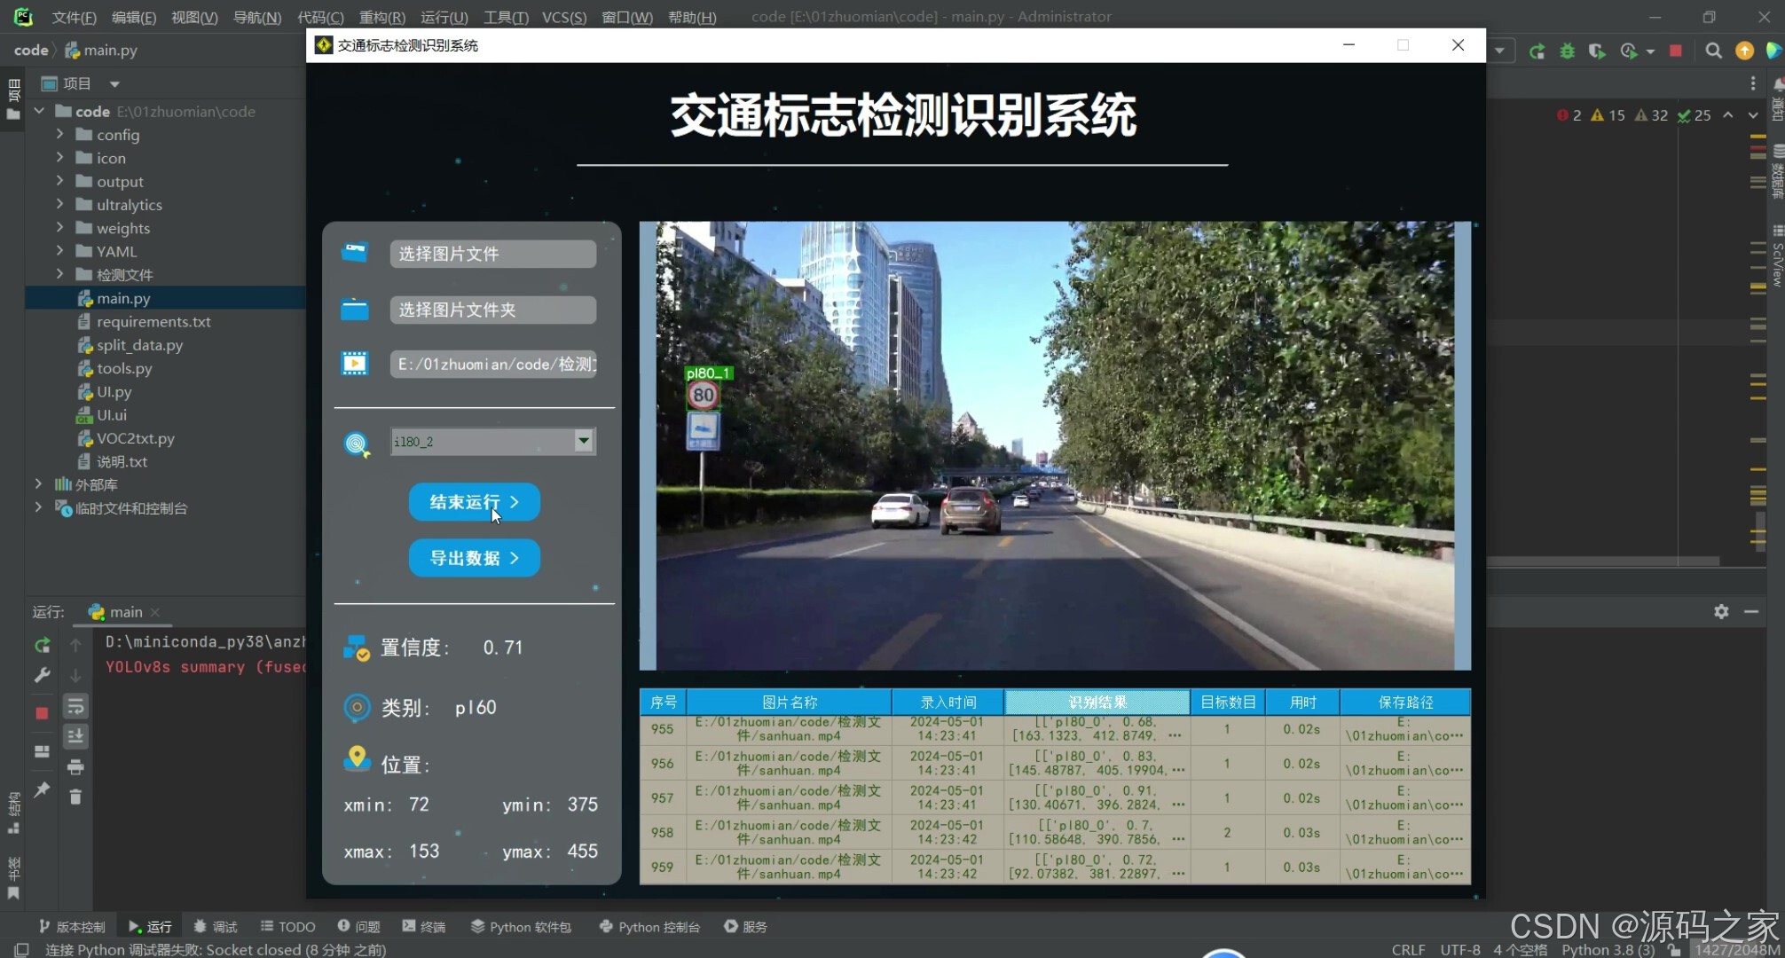This screenshot has height=958, width=1785.
Task: Click the trash clear-all icon in run panel
Action: [75, 797]
